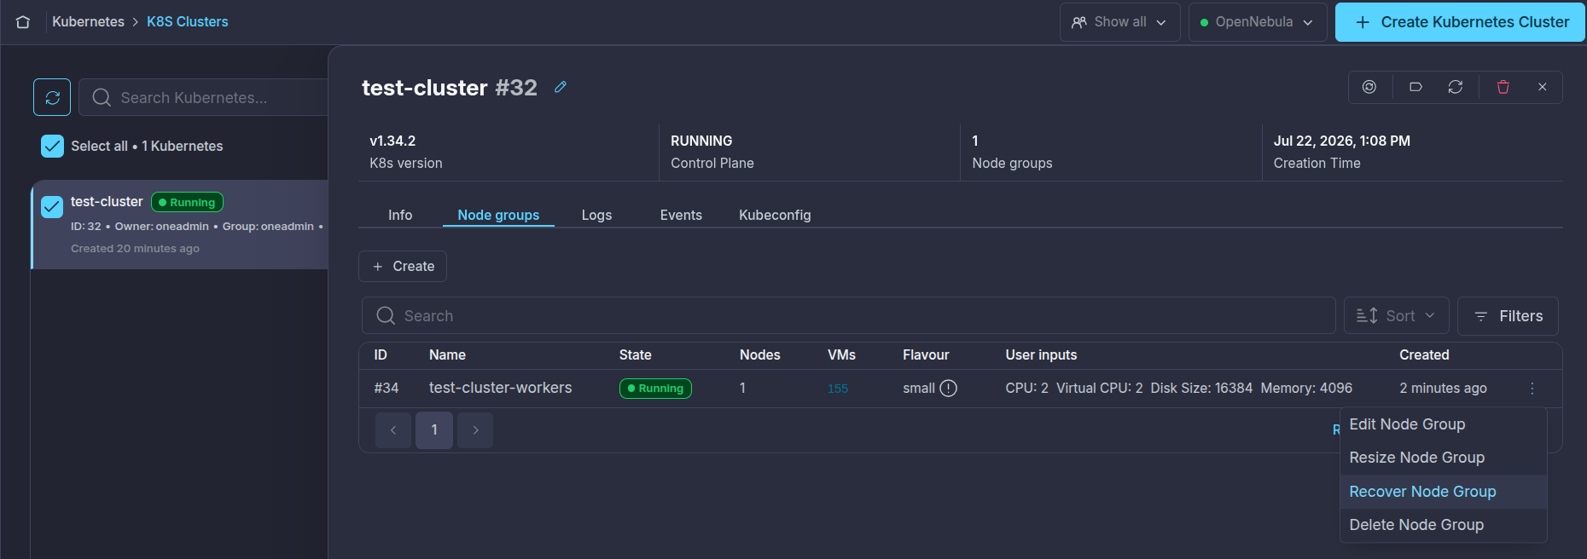Viewport: 1587px width, 559px height.
Task: Choose Delete Node Group from the menu
Action: coord(1443,525)
